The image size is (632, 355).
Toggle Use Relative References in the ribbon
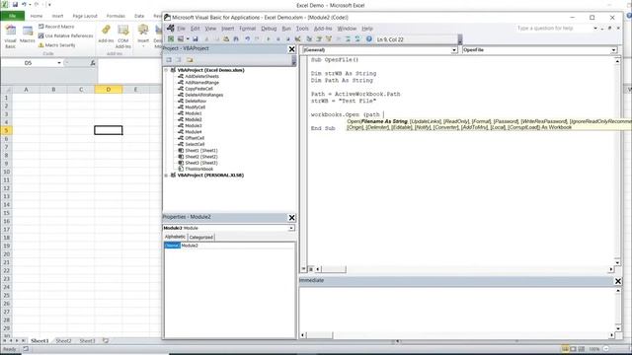click(x=66, y=35)
